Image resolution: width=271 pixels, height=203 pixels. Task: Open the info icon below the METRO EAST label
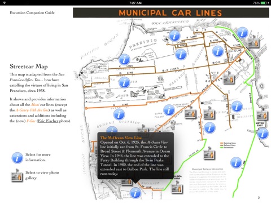(x=263, y=133)
